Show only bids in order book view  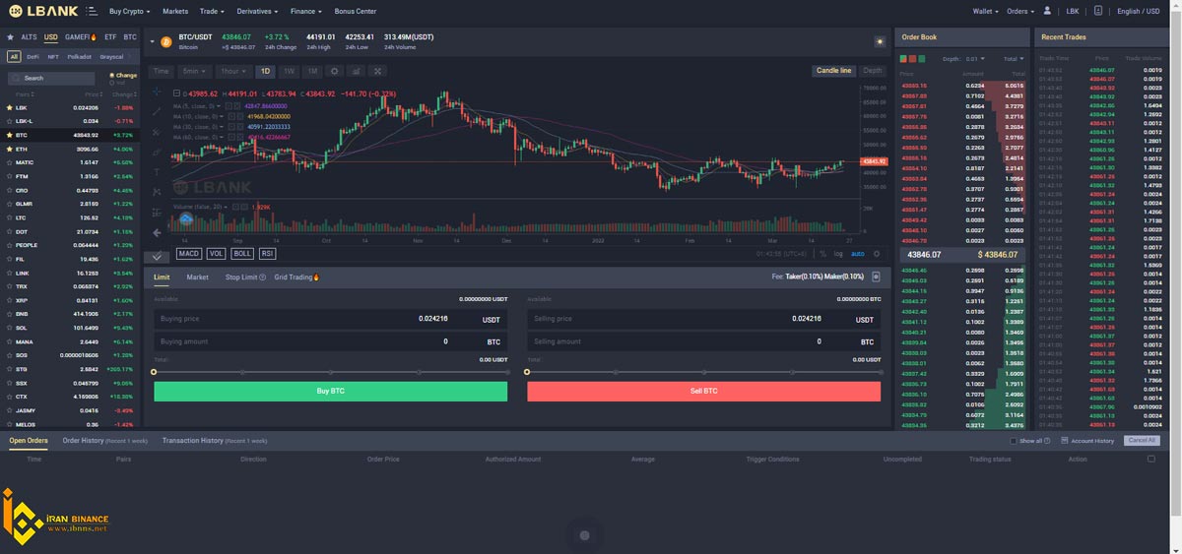(x=922, y=59)
